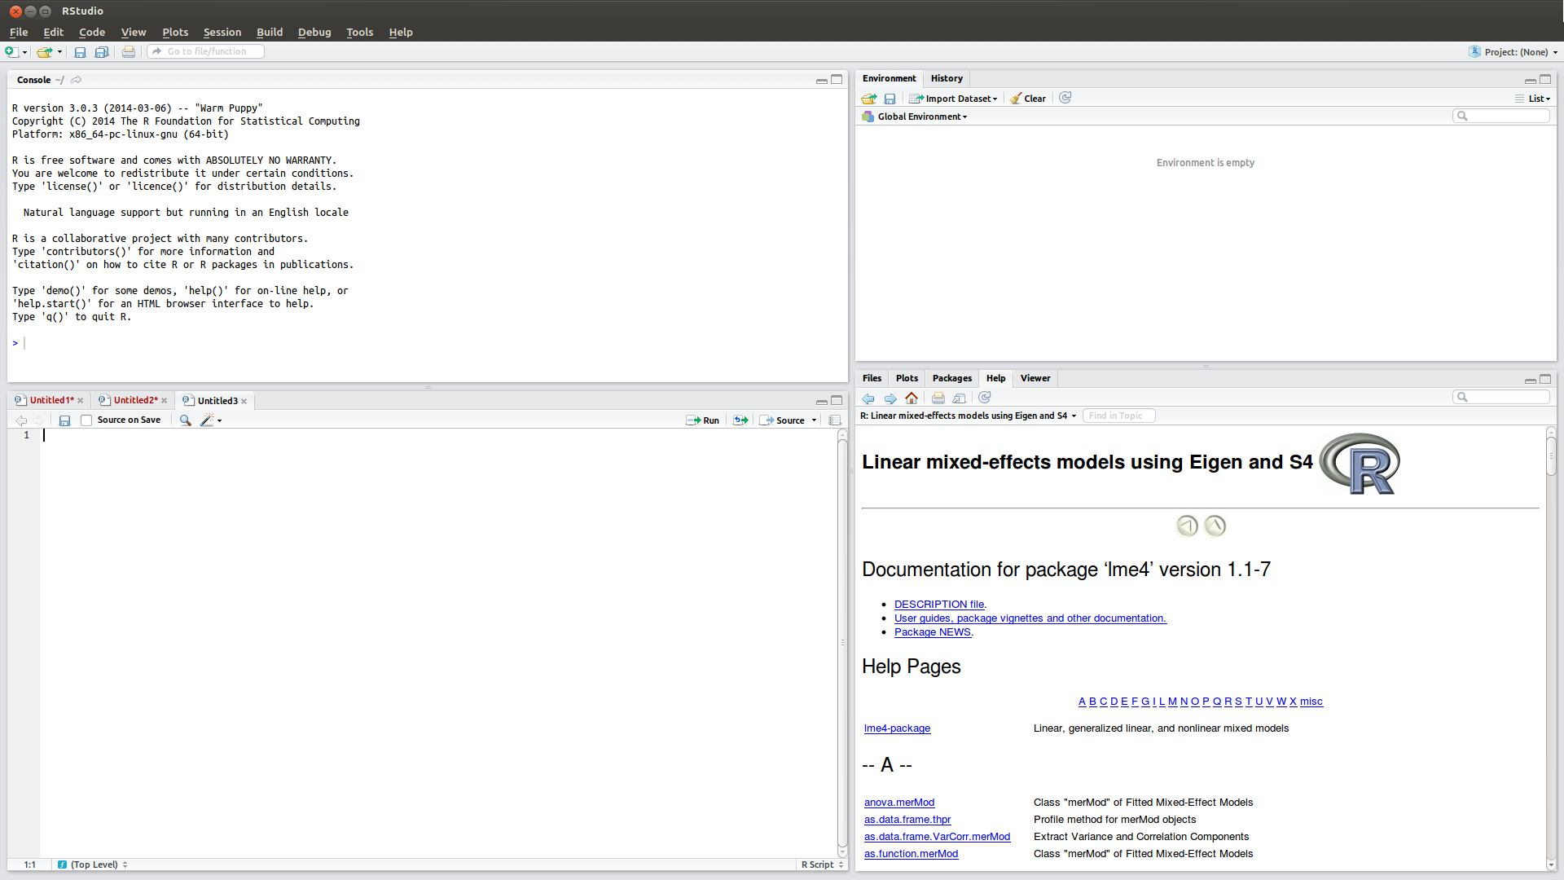Open the Session menu
This screenshot has height=880, width=1564.
222,32
